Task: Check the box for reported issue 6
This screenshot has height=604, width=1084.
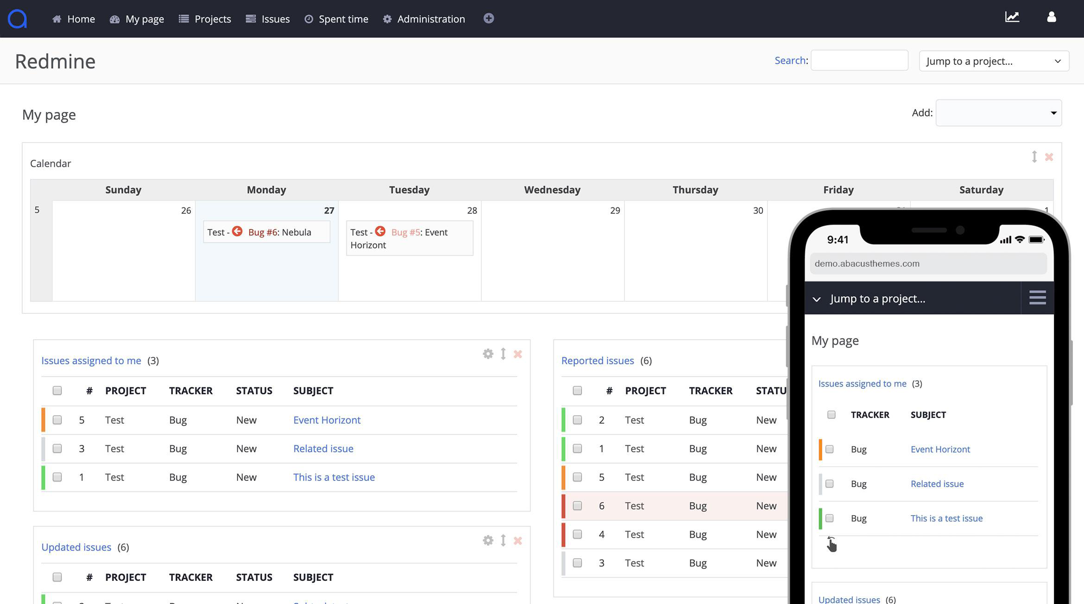Action: pyautogui.click(x=577, y=506)
